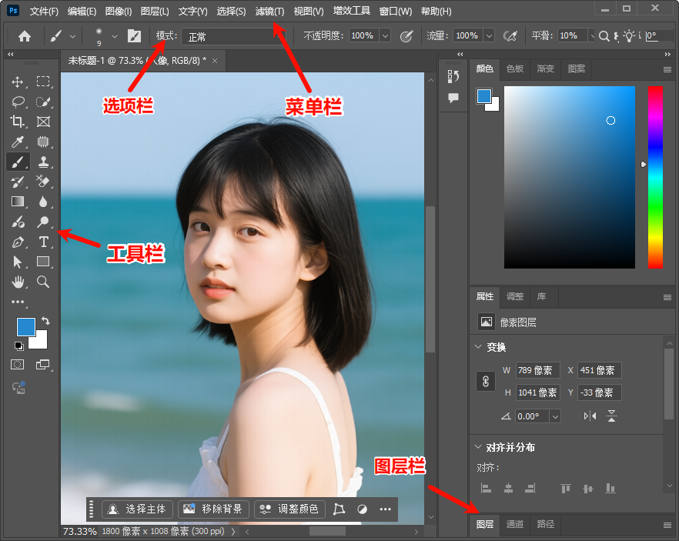This screenshot has width=679, height=541.
Task: Click the Pen tool icon
Action: pyautogui.click(x=18, y=242)
